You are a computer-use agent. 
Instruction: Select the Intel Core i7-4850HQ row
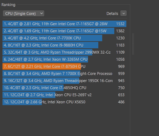point(64,88)
